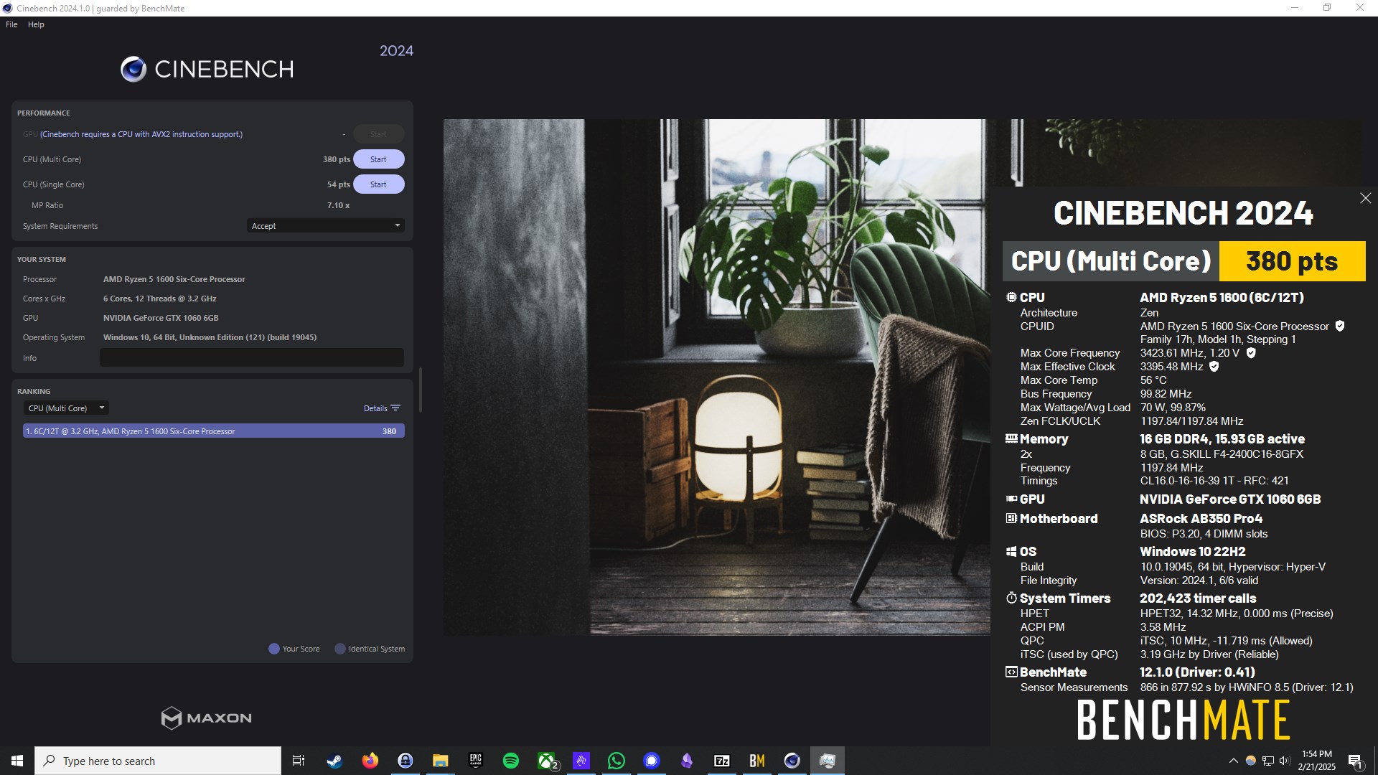The height and width of the screenshot is (775, 1378).
Task: Click the ranking Details filter icon
Action: (x=395, y=408)
